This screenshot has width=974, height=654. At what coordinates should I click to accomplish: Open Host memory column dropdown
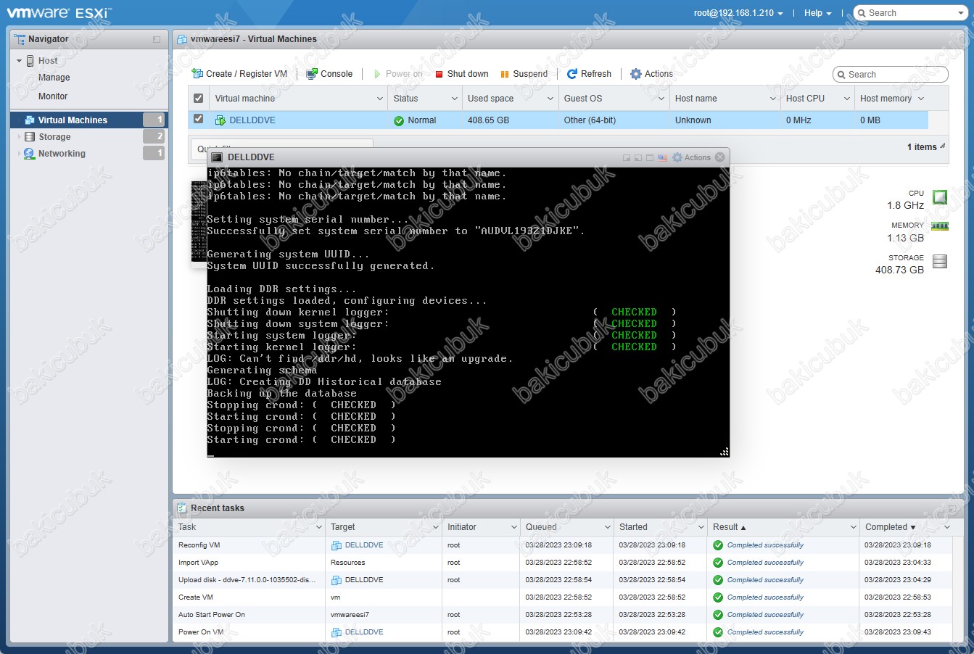[921, 99]
